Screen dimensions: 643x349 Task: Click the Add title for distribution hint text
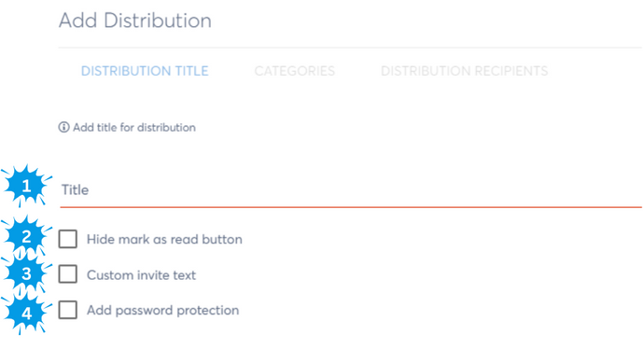134,128
